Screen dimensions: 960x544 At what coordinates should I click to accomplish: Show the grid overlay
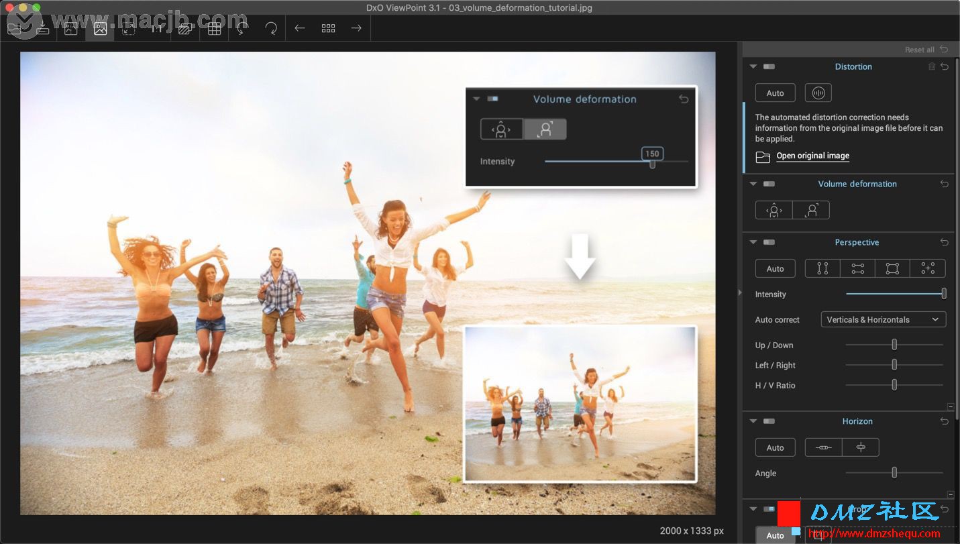click(x=214, y=28)
